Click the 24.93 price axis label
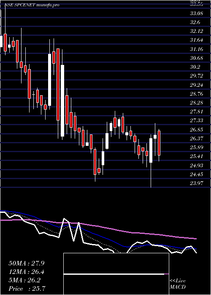The image size is (211, 295). [197, 166]
